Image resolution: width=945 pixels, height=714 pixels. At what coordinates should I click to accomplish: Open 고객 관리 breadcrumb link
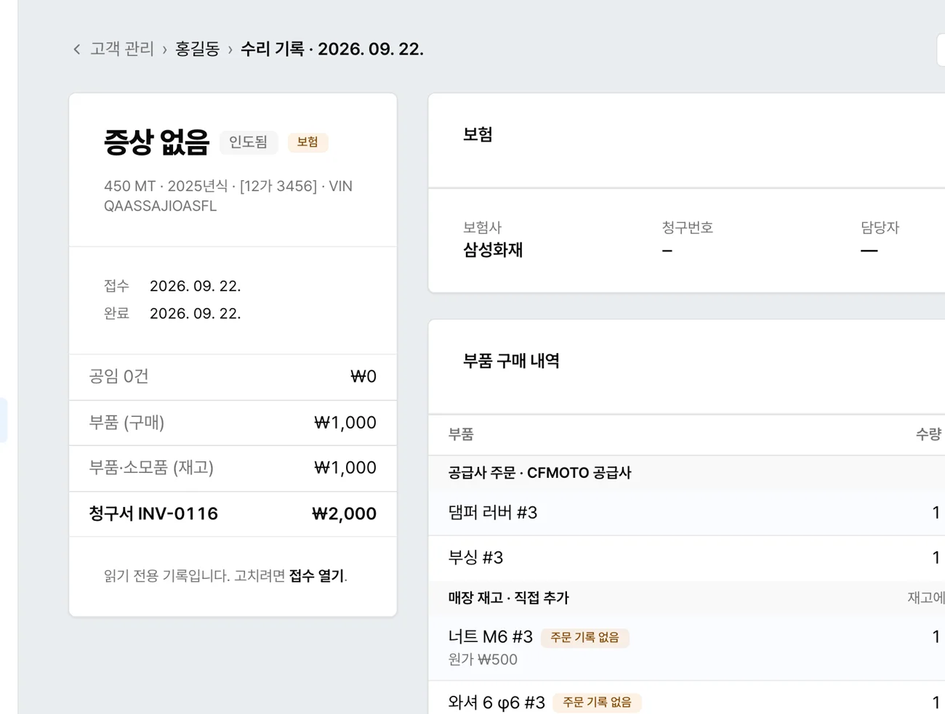[122, 49]
